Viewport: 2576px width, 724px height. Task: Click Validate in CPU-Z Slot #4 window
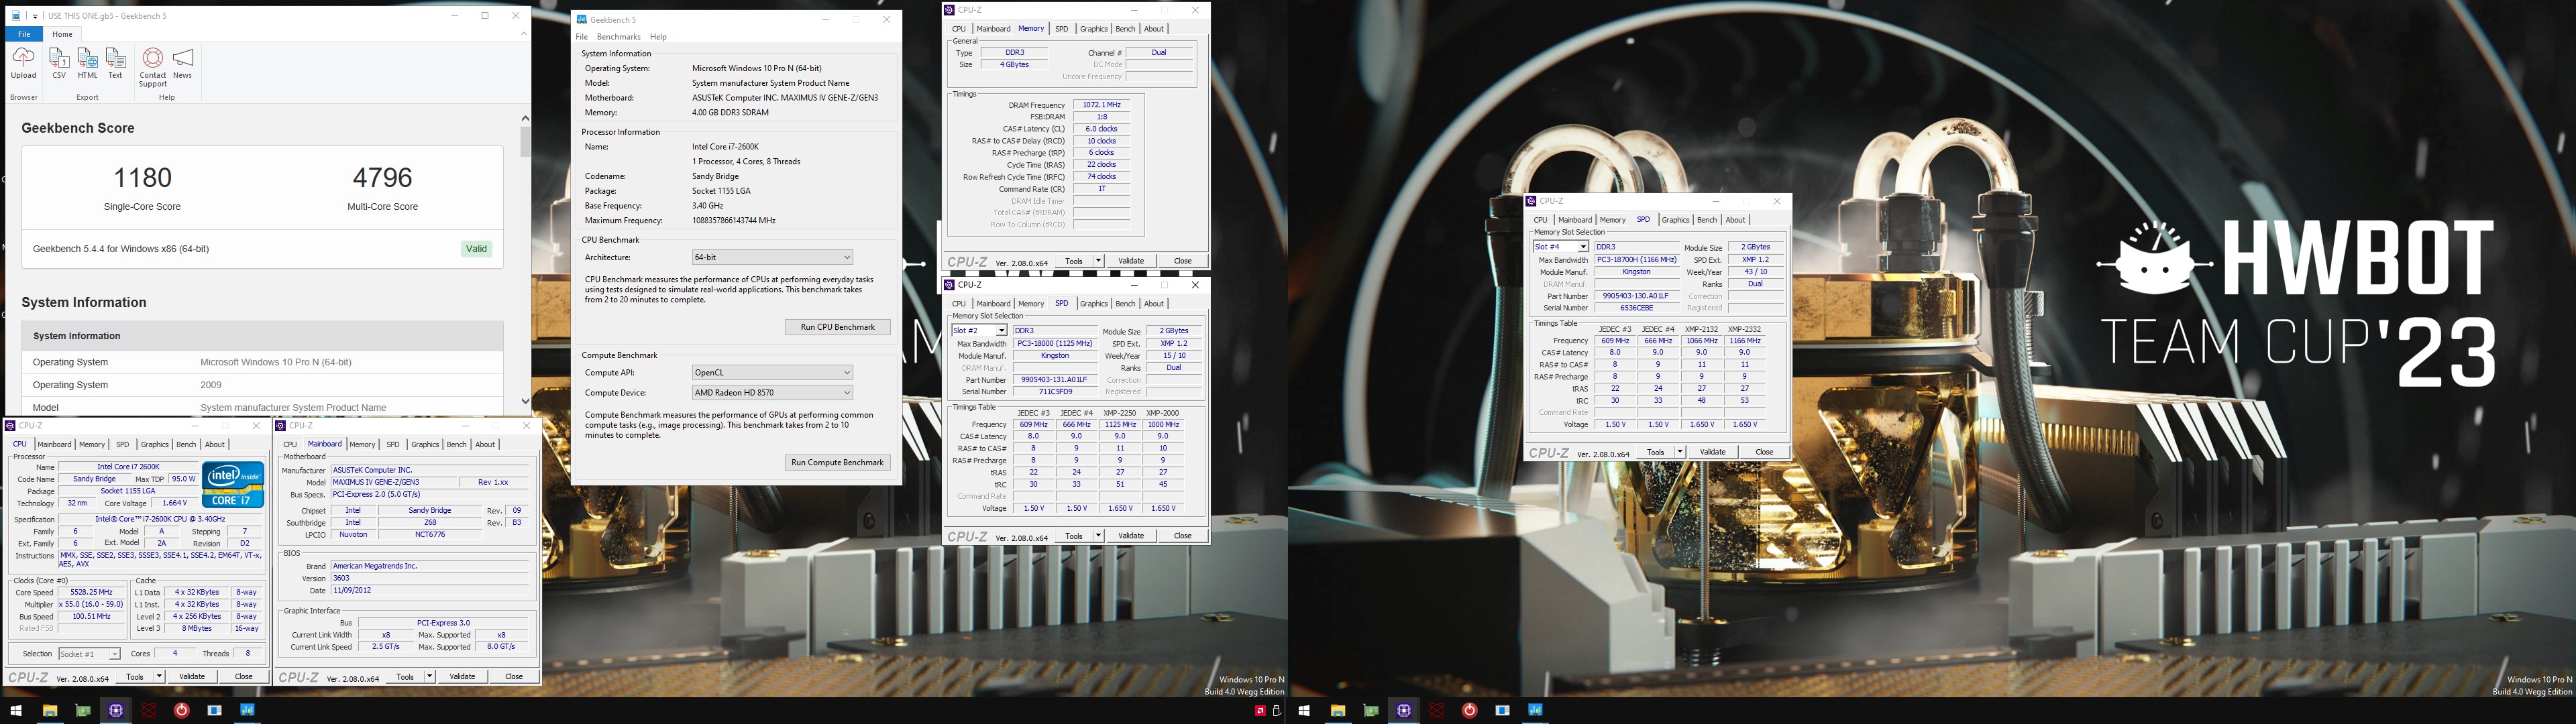[x=1713, y=452]
